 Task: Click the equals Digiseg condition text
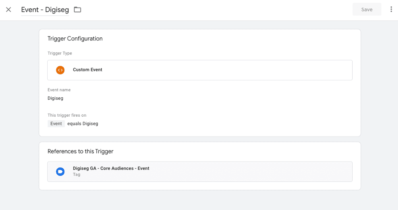pos(83,123)
